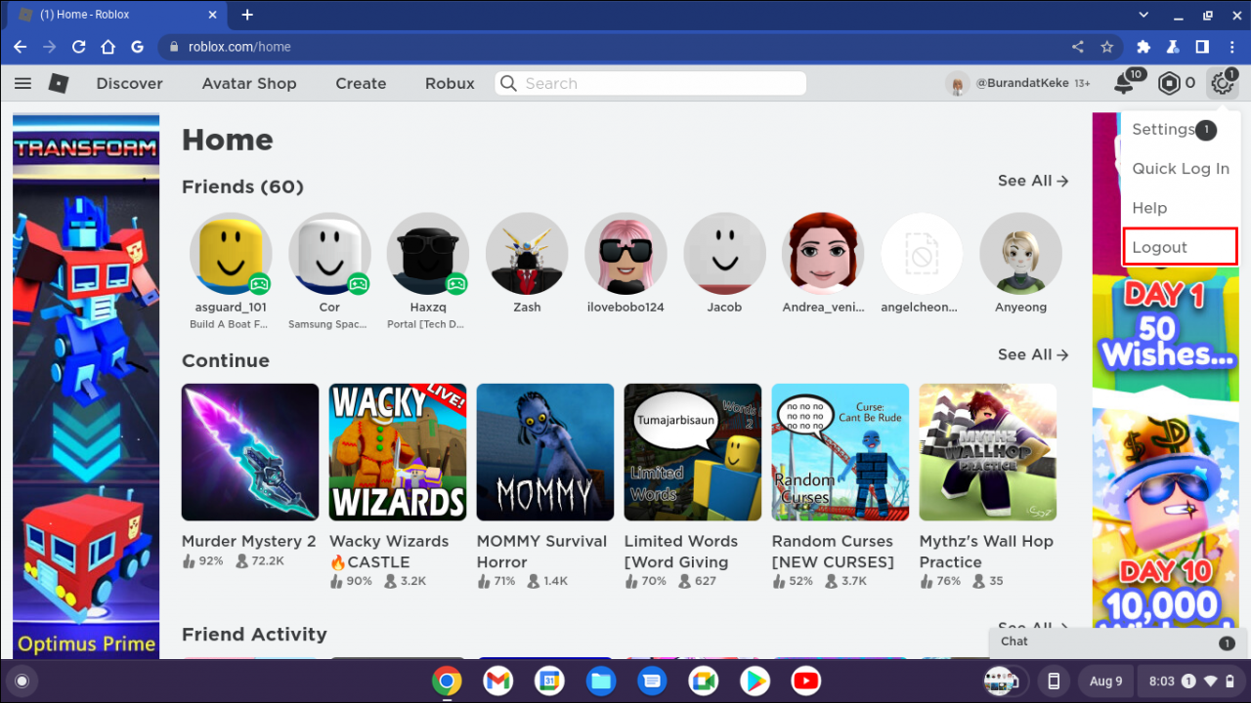Image resolution: width=1251 pixels, height=703 pixels.
Task: Click Quick Log In
Action: click(1181, 168)
